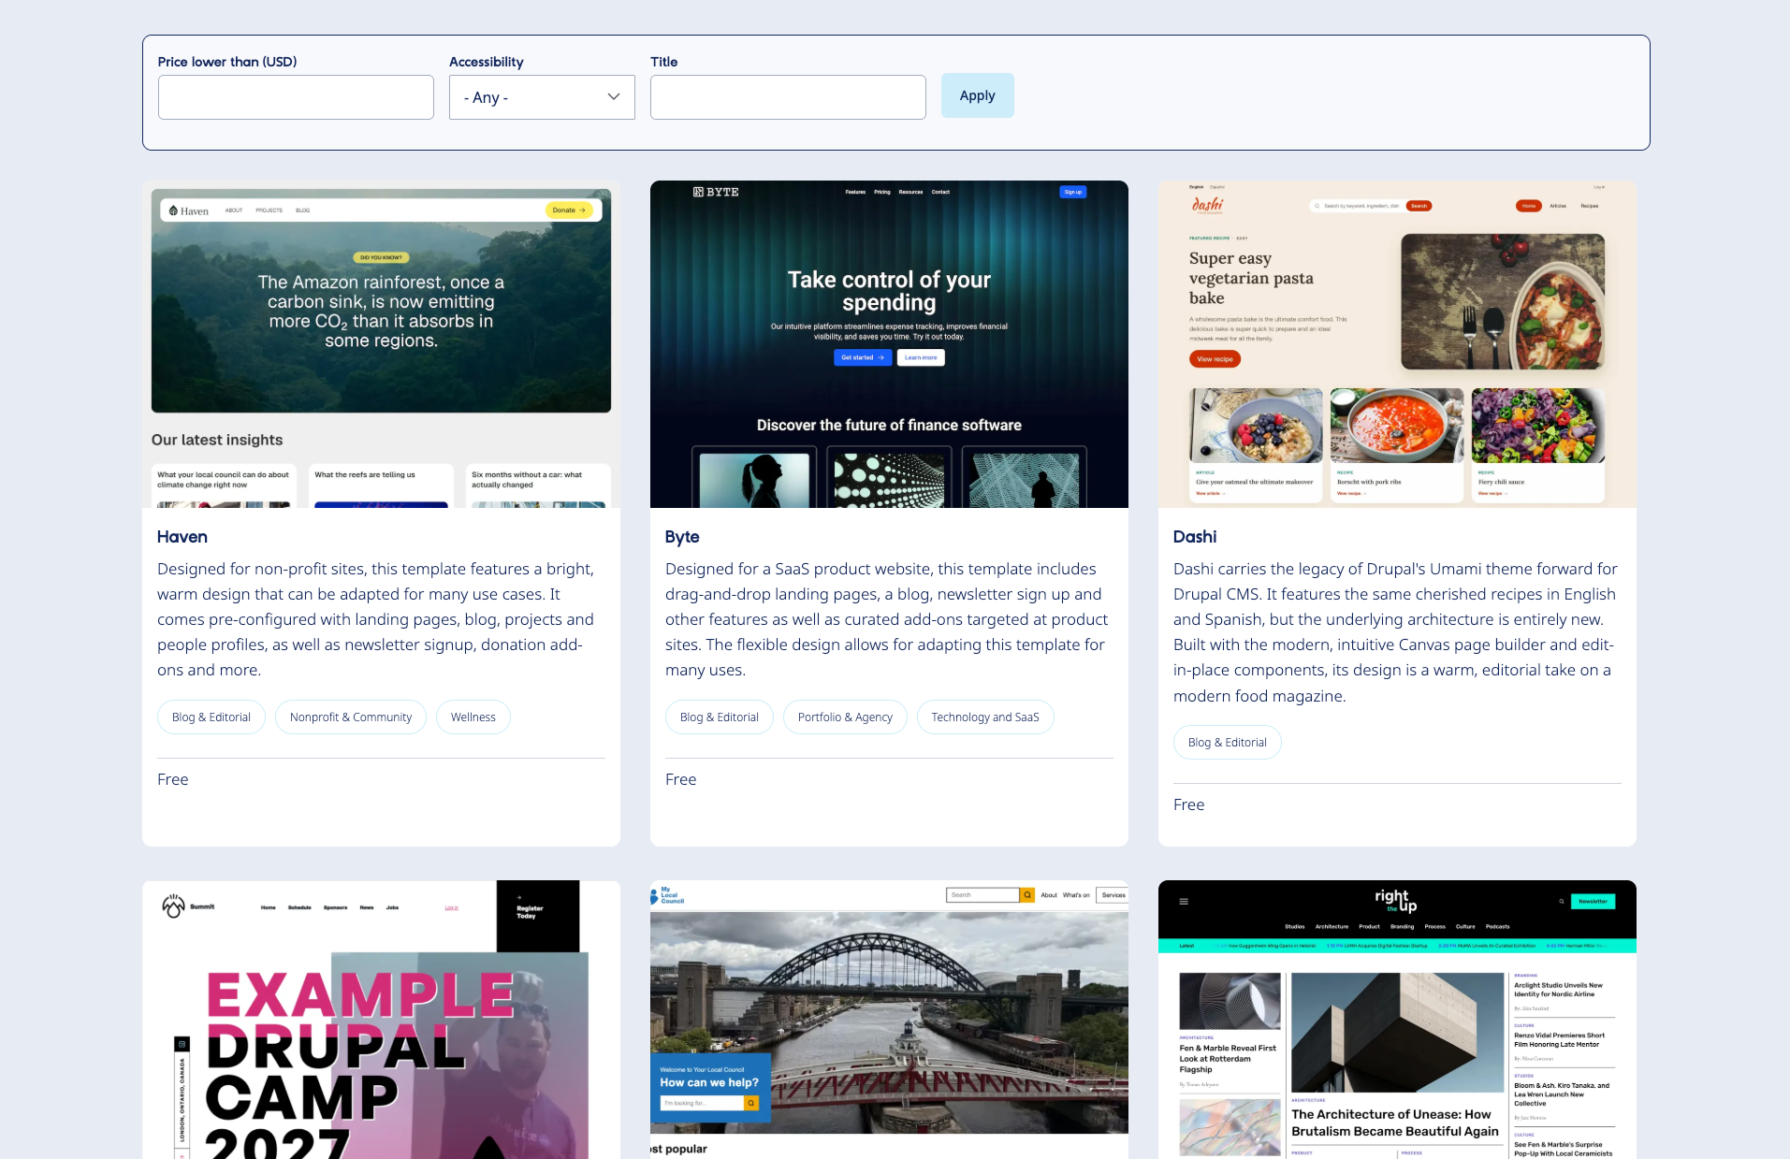
Task: Open the Dashi title link
Action: [x=1195, y=537]
